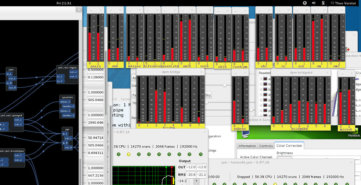
Task: Click the in_1 port on jack_rack_higpas
Action: point(60,76)
